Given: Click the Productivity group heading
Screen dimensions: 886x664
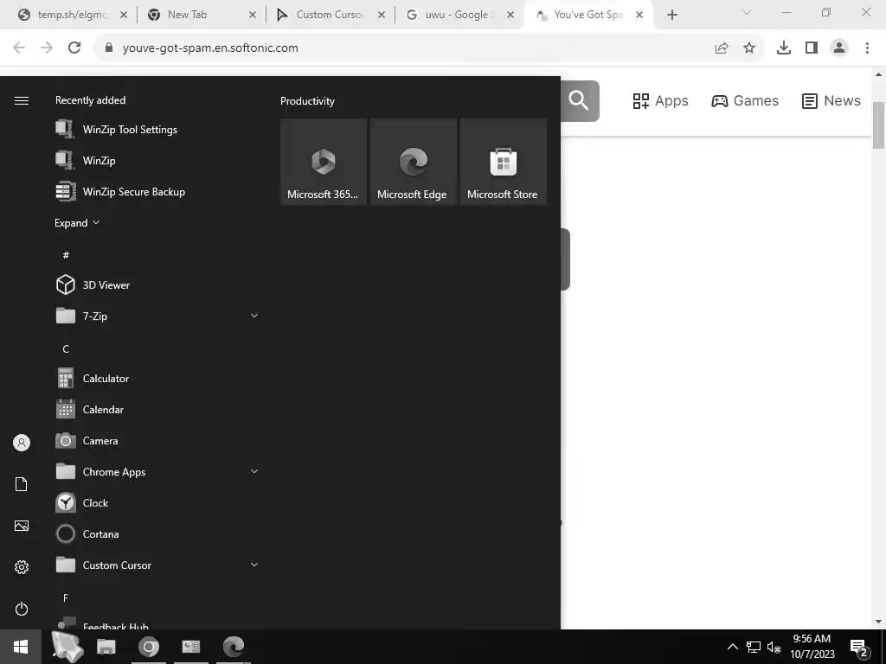Looking at the screenshot, I should (x=307, y=101).
